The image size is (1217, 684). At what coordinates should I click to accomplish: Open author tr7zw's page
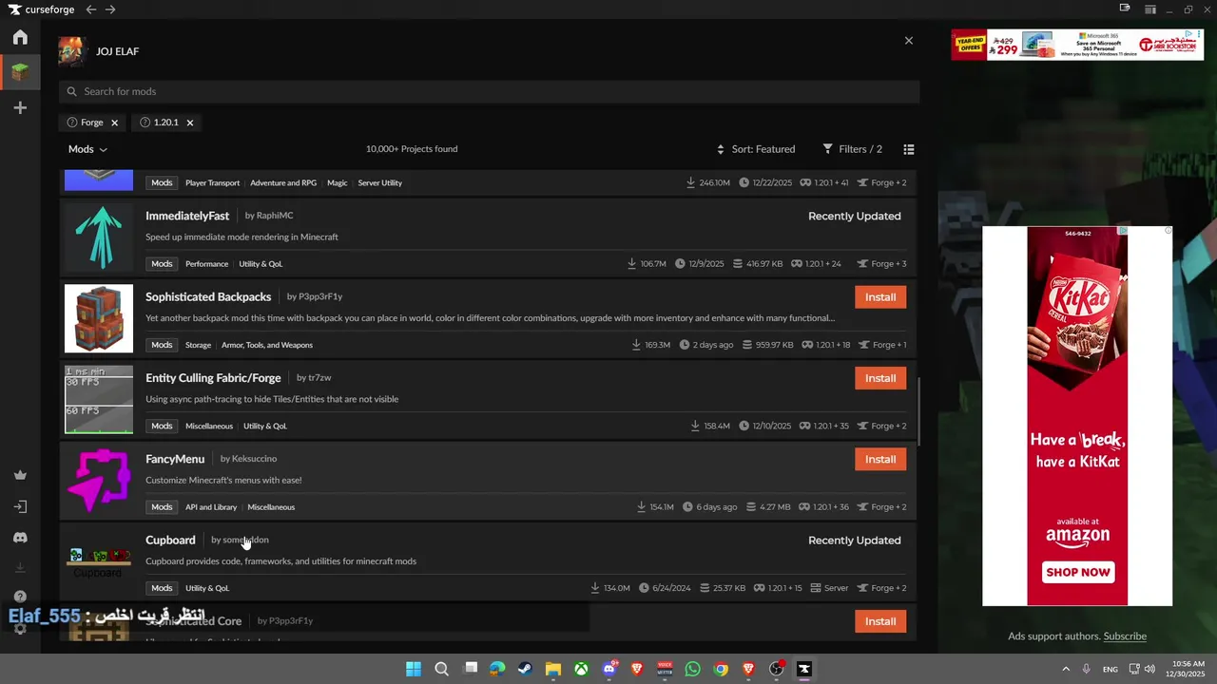(x=319, y=378)
